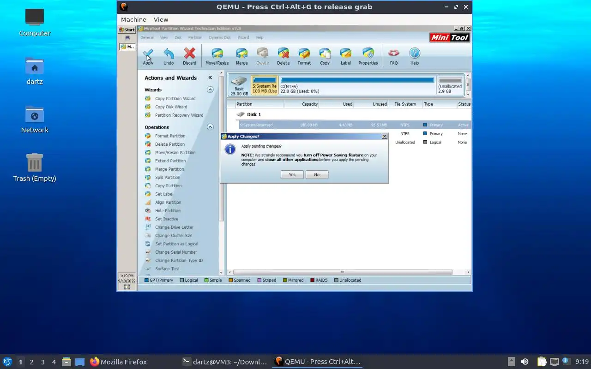
Task: Collapse the Wizards section
Action: coord(210,90)
